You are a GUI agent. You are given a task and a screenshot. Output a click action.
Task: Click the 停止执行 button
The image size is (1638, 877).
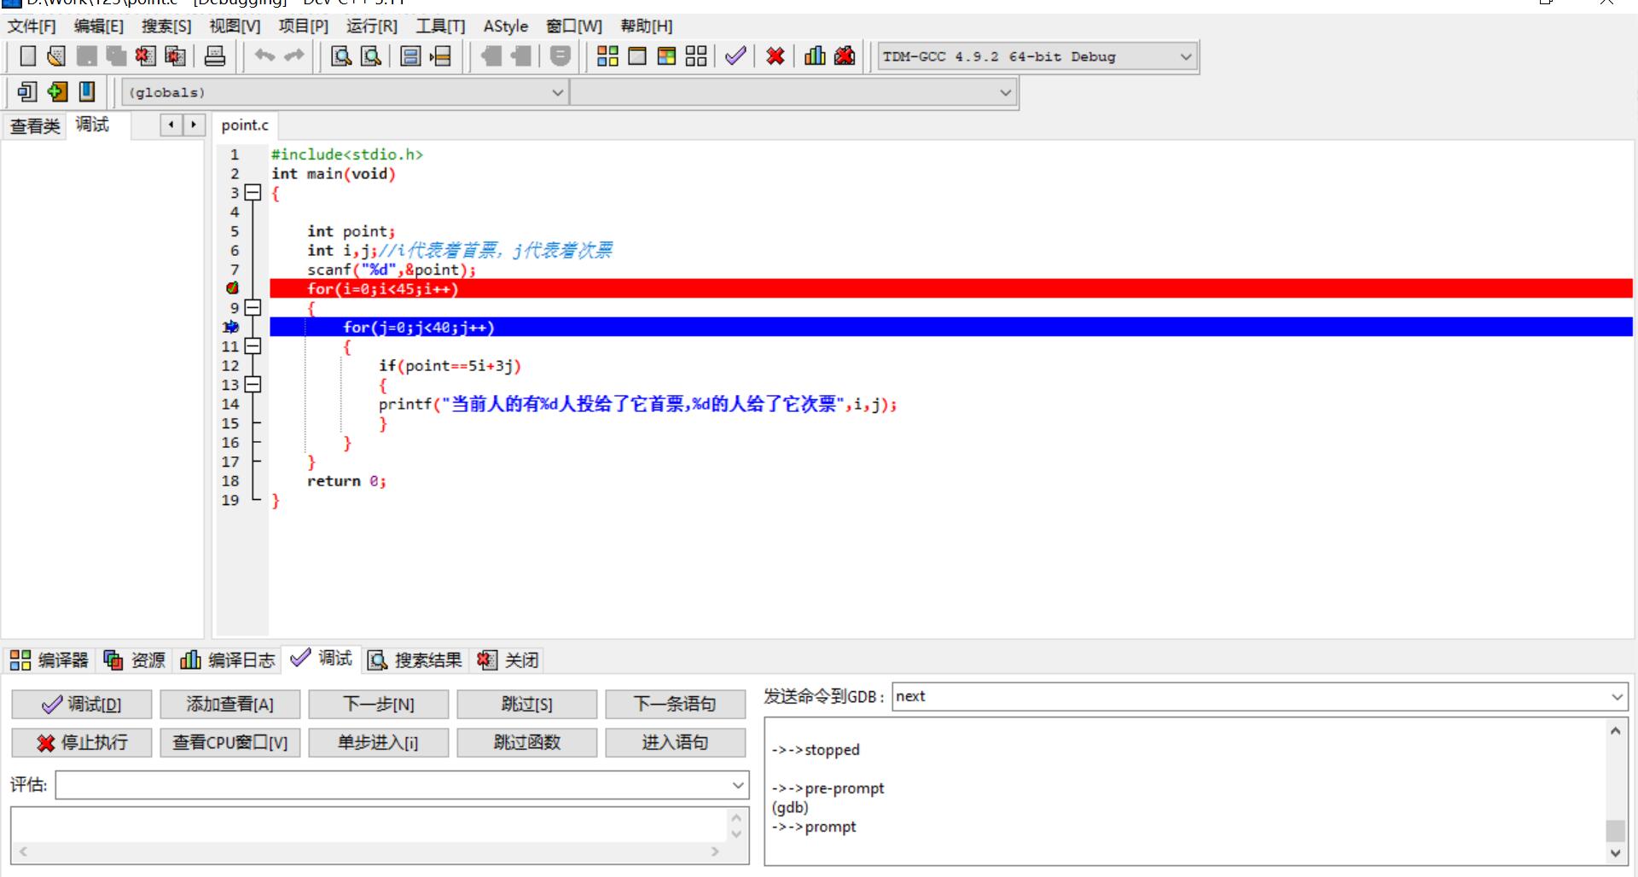tap(82, 742)
